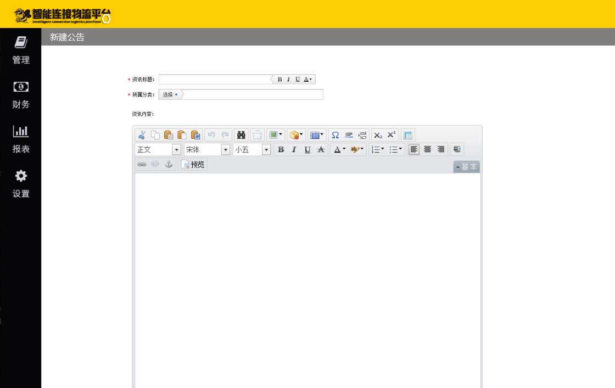Toggle italic in the editor formatting row
This screenshot has height=388, width=615.
click(294, 150)
